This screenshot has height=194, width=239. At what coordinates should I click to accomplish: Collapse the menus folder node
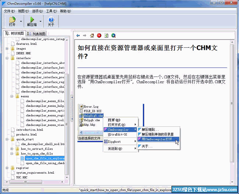click(x=12, y=96)
